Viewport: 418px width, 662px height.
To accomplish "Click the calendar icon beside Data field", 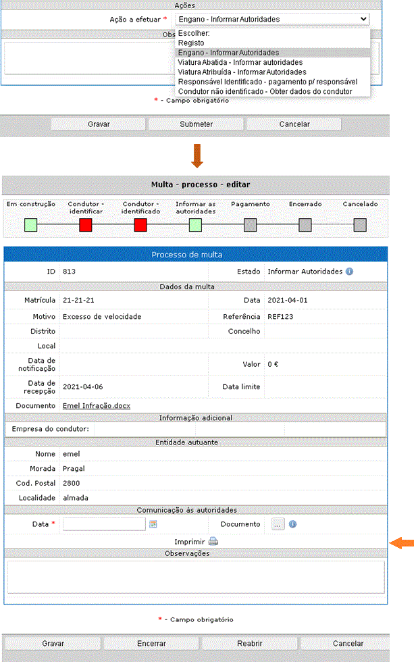I will click(153, 524).
